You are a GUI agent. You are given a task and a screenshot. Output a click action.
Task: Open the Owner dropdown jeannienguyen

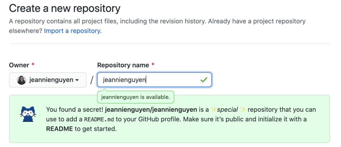48,80
